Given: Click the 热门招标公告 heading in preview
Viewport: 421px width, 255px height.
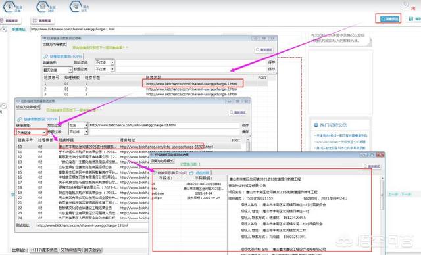Looking at the screenshot, I should point(334,125).
